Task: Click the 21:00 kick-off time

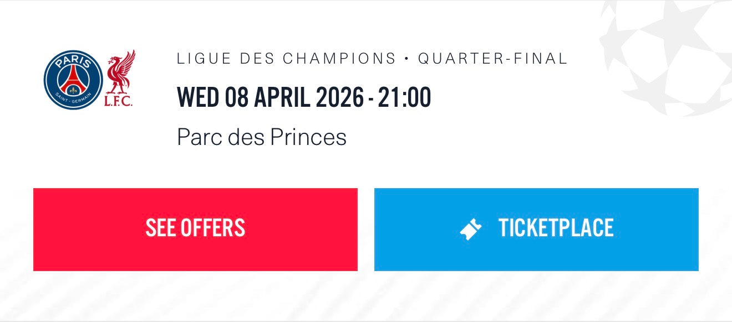Action: [x=404, y=98]
